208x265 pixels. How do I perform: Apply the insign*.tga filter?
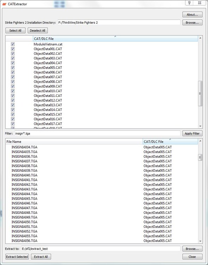(x=192, y=134)
